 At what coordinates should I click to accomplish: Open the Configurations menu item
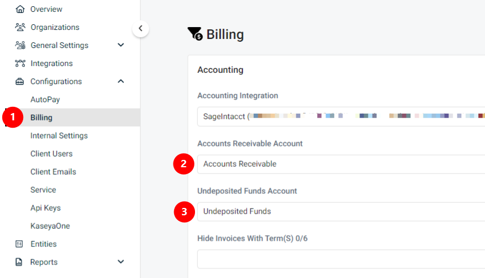coord(56,81)
